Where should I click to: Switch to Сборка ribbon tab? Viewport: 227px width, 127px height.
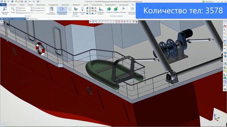(30, 5)
